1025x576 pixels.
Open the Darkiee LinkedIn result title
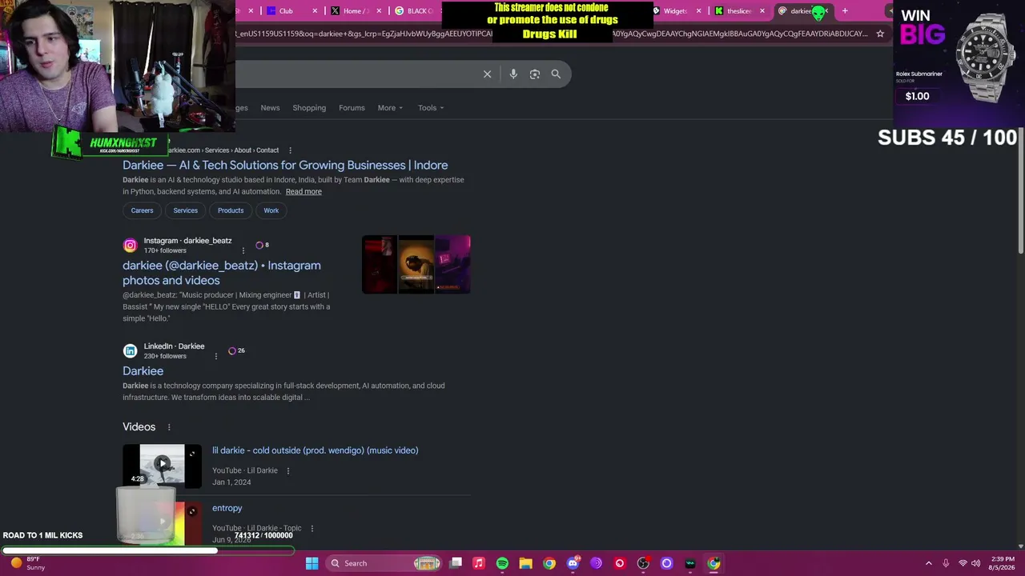pos(143,371)
